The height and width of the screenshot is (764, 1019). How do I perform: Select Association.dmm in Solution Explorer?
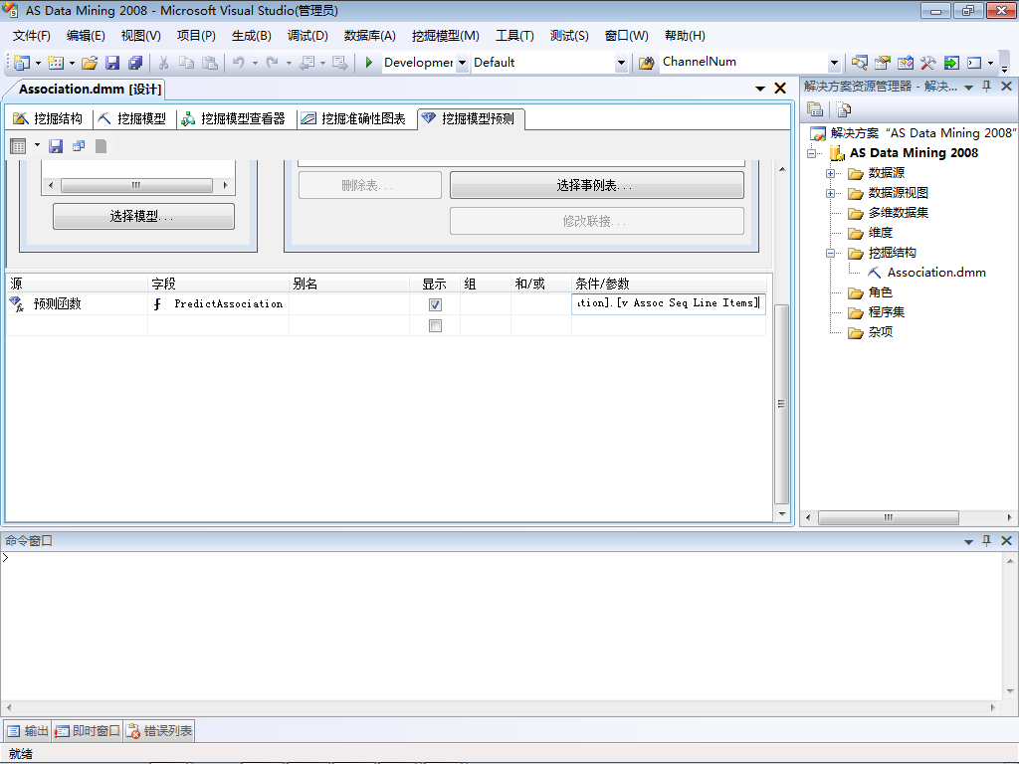click(x=935, y=273)
